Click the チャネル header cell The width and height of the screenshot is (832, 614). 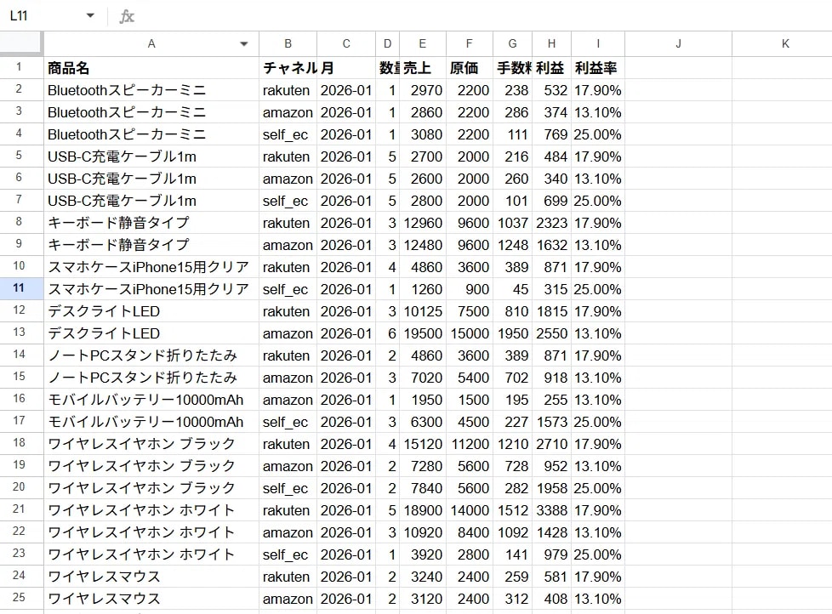(x=288, y=68)
